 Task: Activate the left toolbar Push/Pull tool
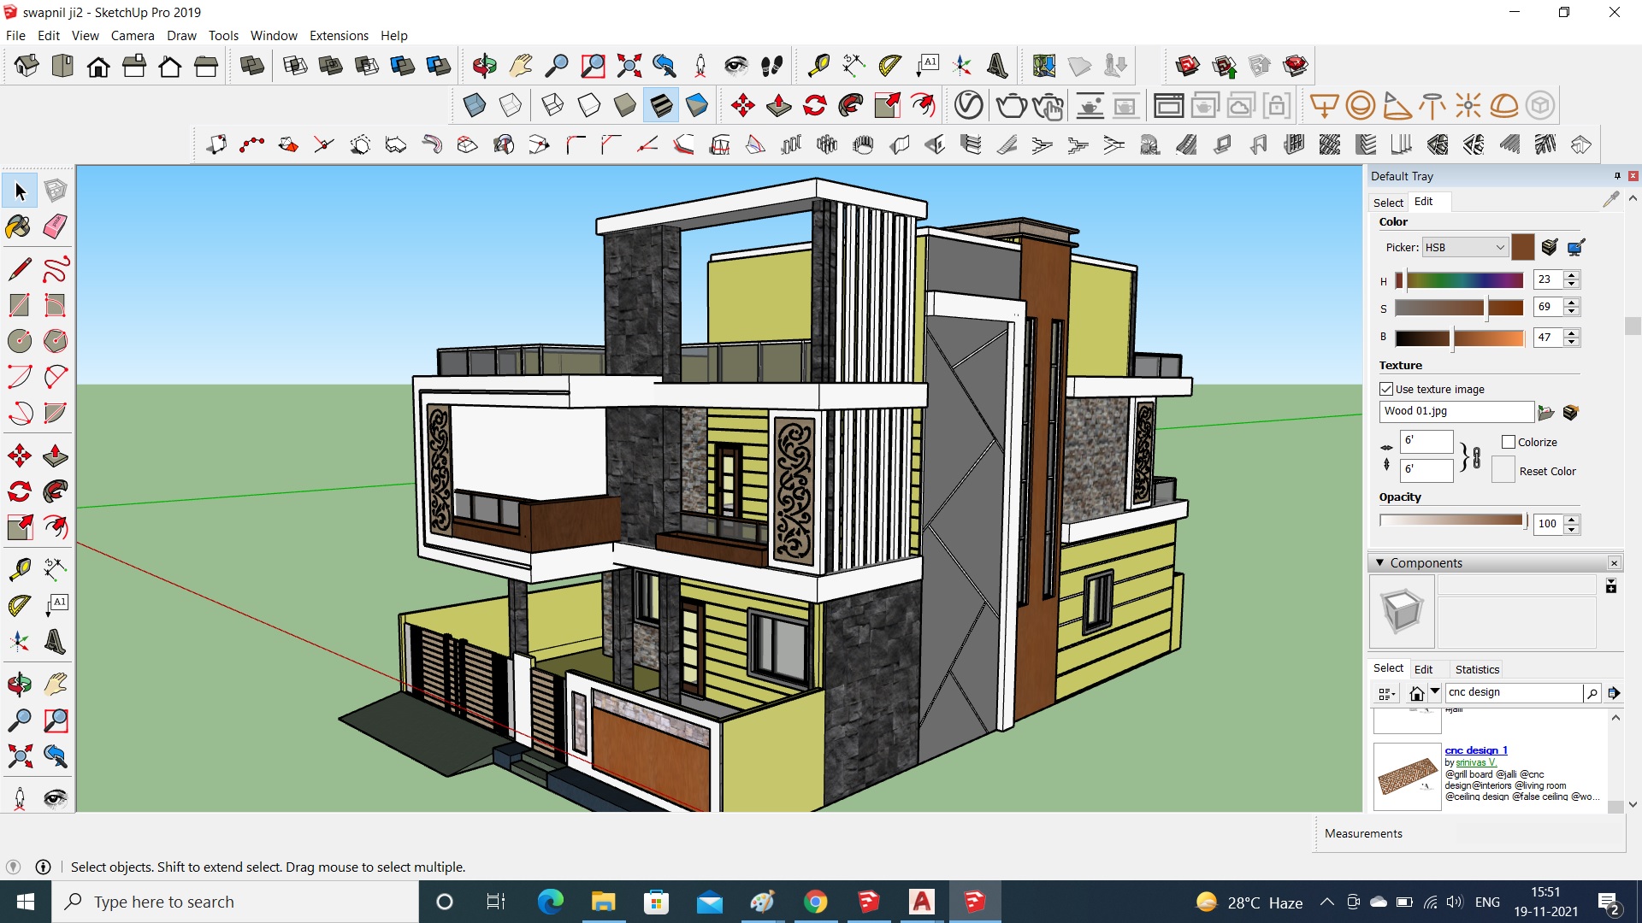(x=56, y=456)
